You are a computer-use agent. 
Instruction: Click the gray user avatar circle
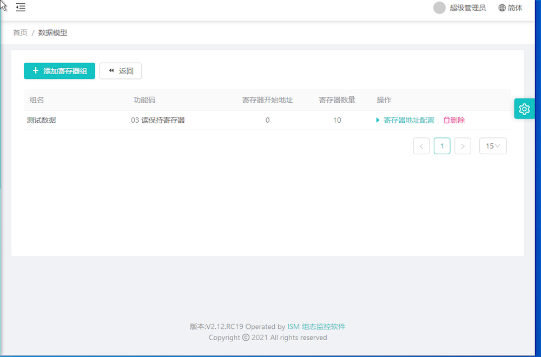coord(439,8)
